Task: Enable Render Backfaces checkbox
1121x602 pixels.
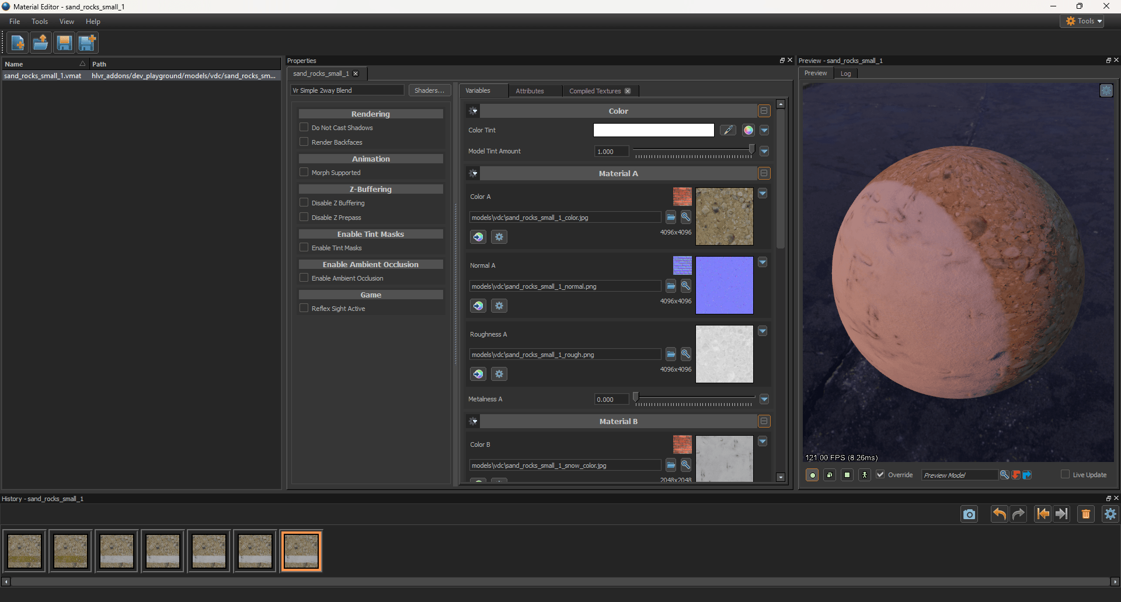Action: (304, 142)
